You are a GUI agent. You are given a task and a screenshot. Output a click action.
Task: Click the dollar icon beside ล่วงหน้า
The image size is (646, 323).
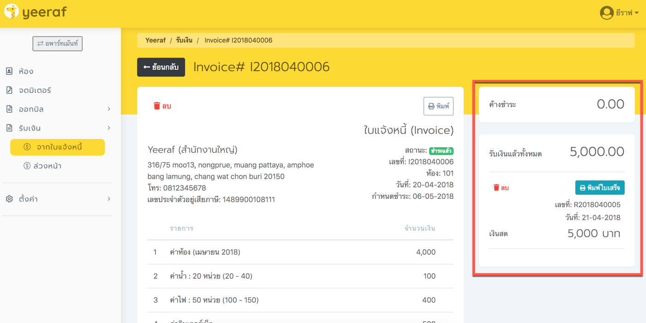tap(27, 166)
